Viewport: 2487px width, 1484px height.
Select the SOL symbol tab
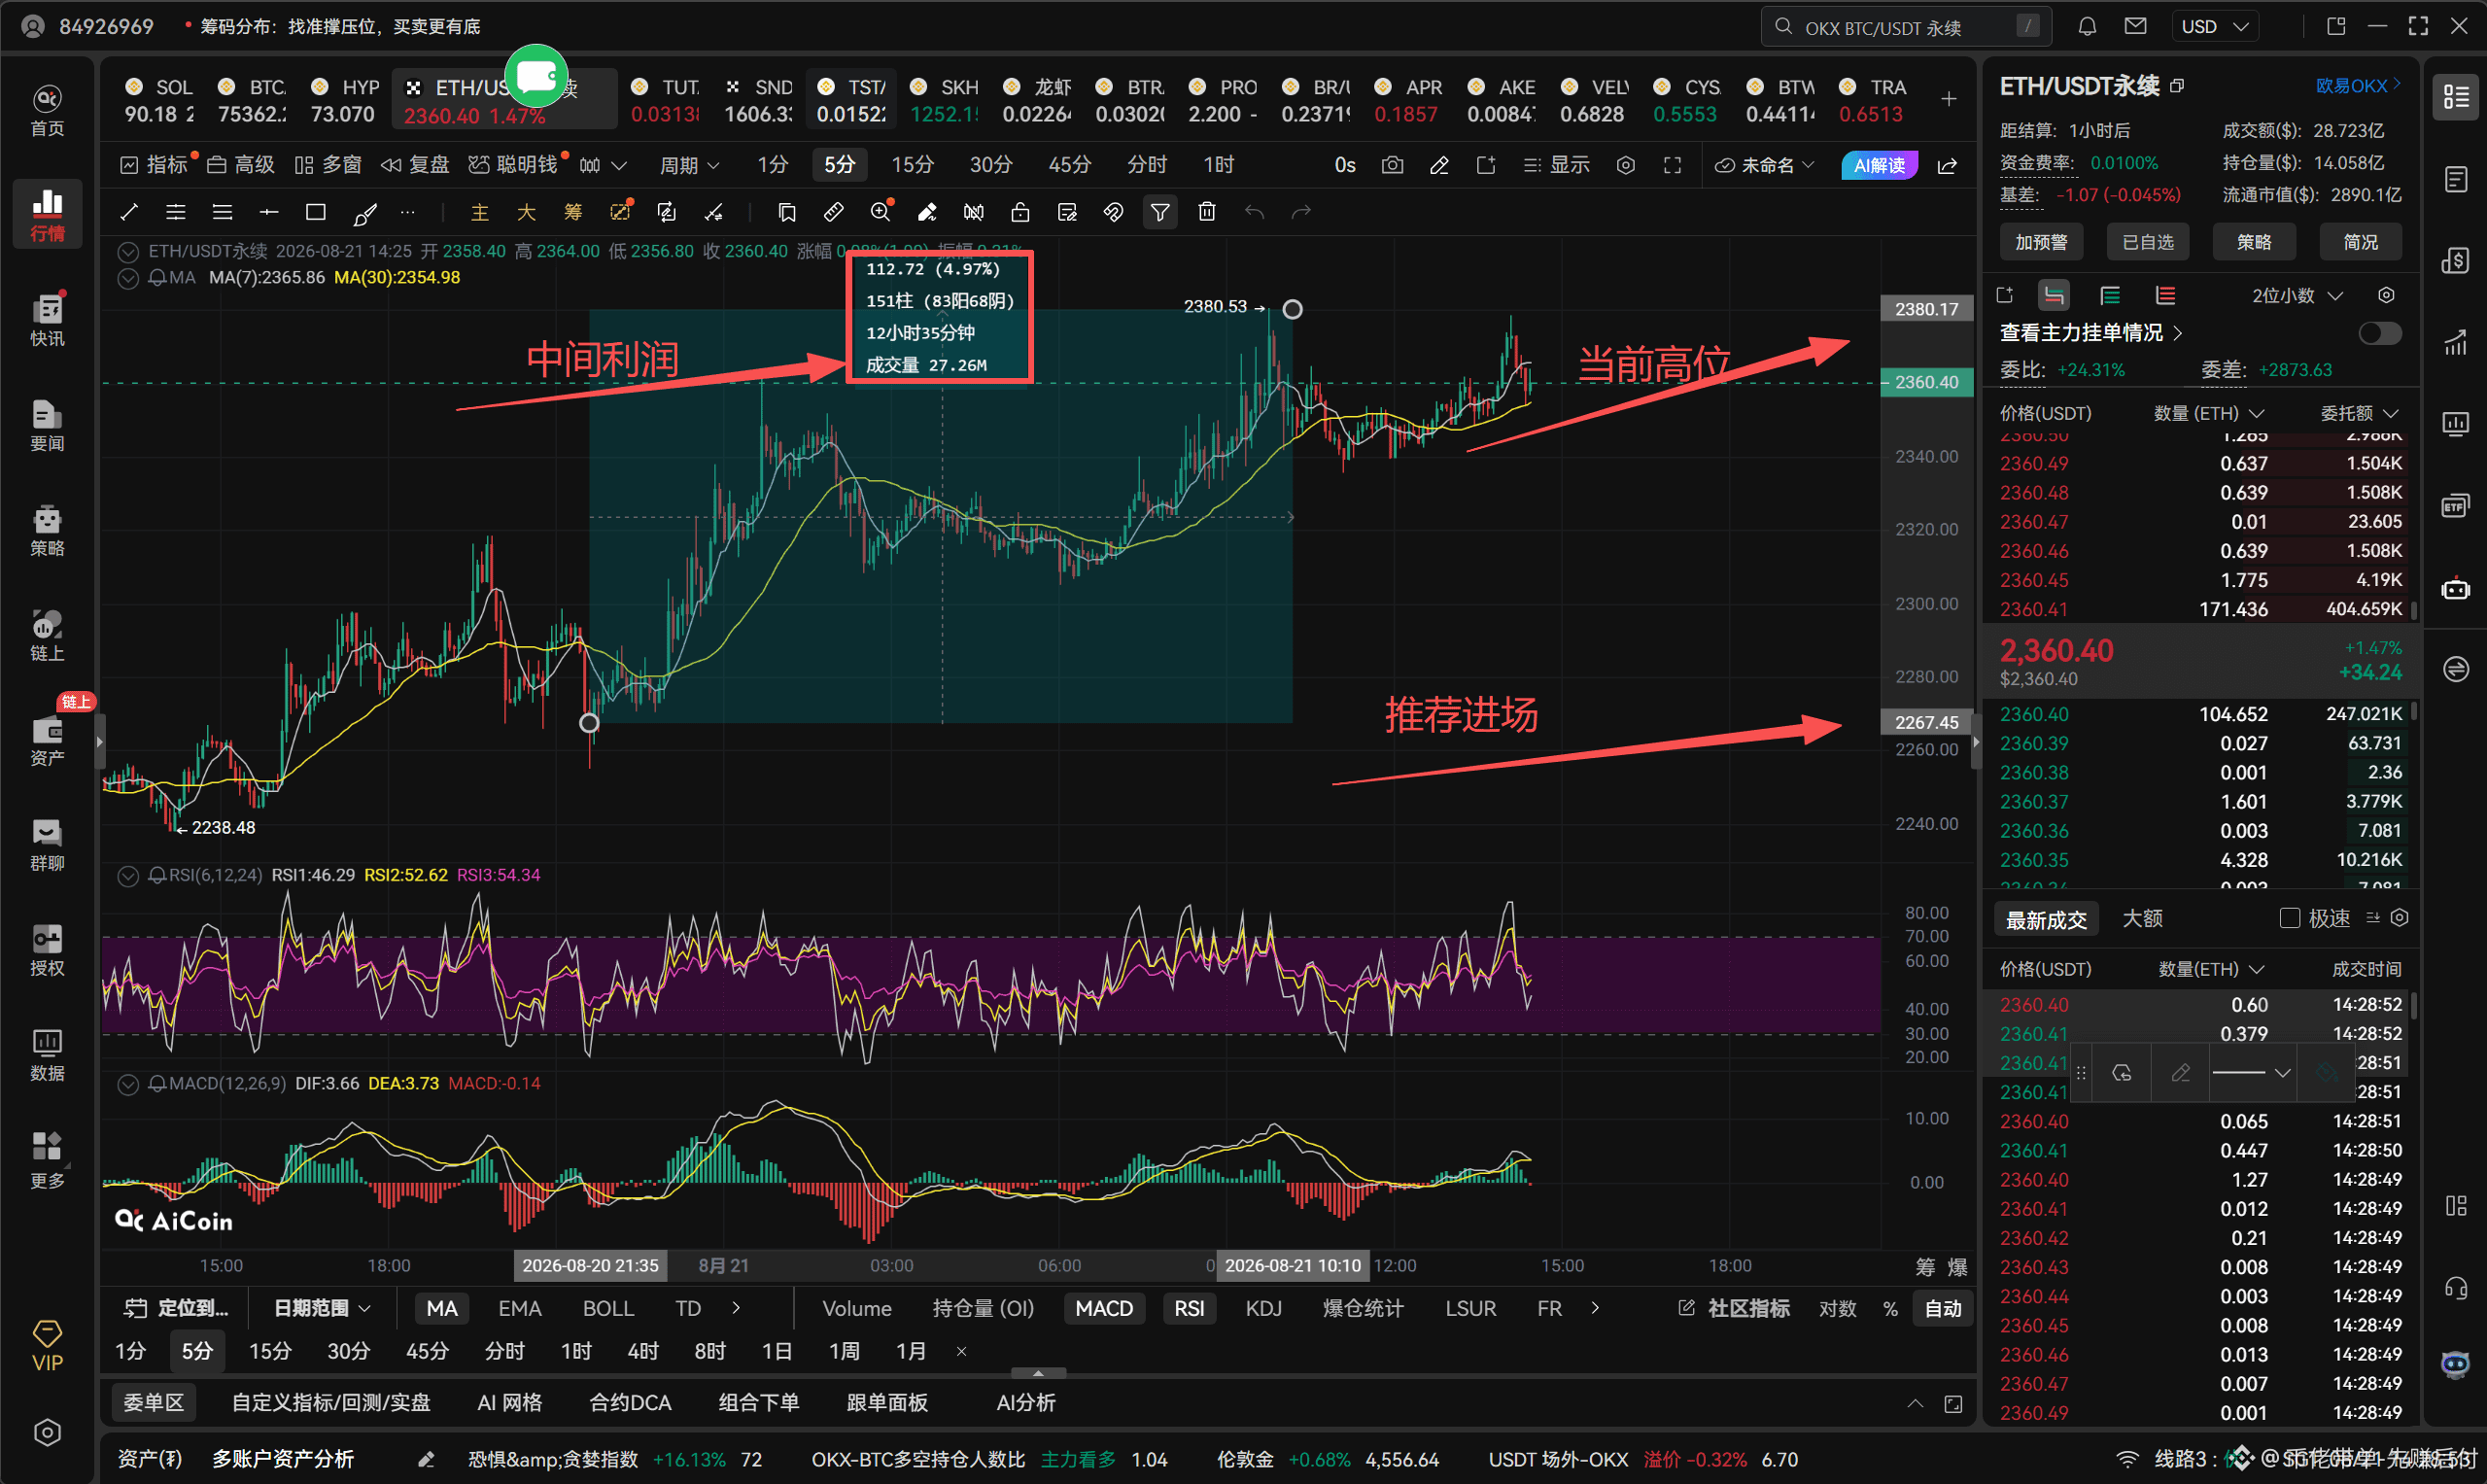tap(158, 100)
